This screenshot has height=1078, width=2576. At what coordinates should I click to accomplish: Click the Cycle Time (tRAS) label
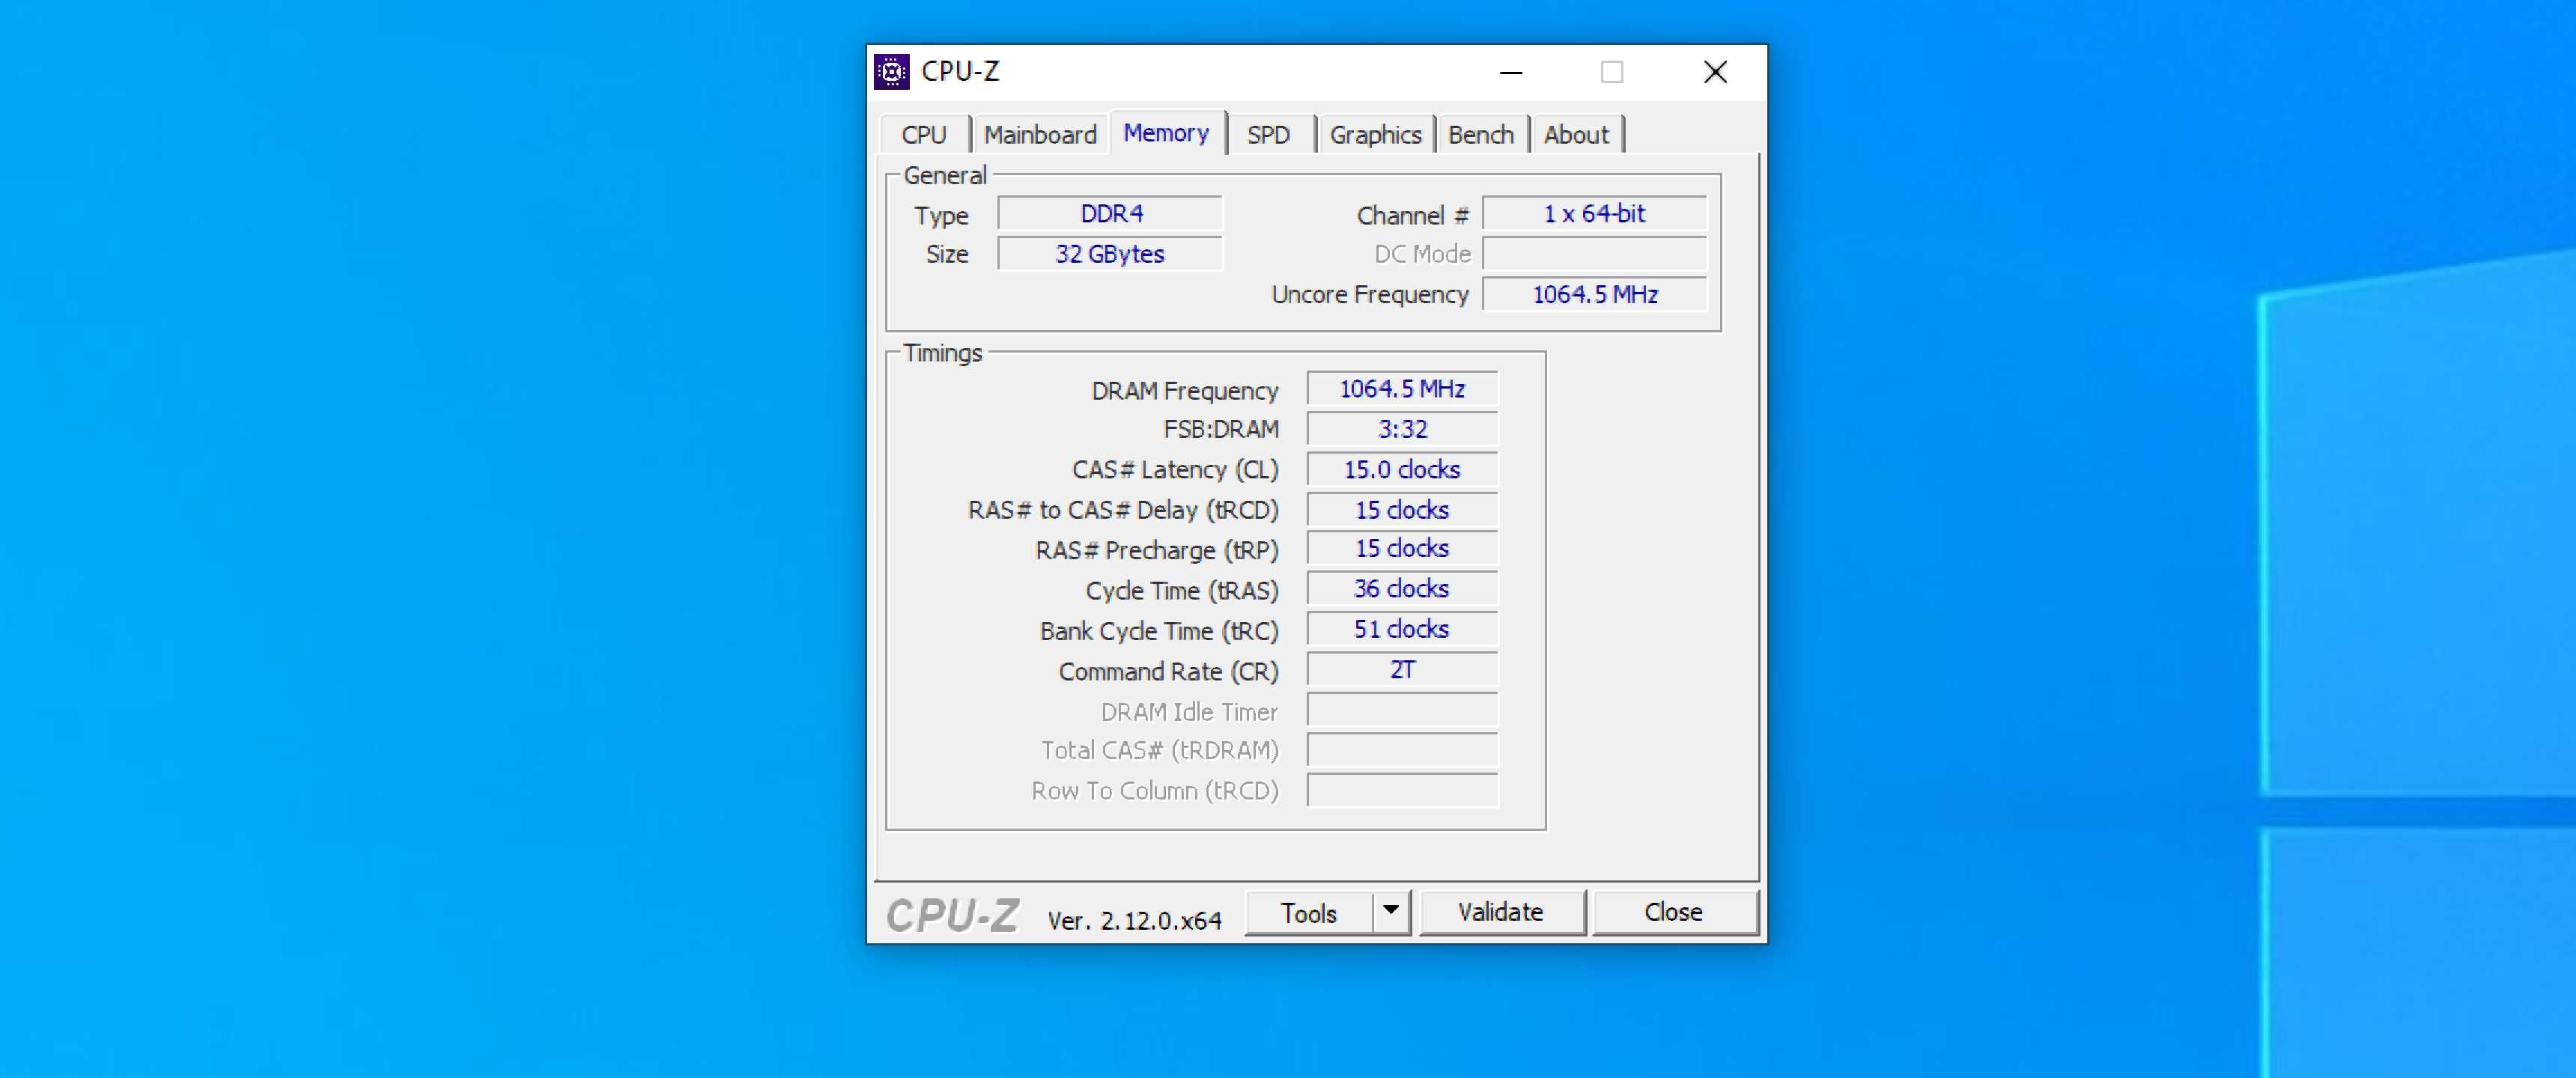[1182, 591]
